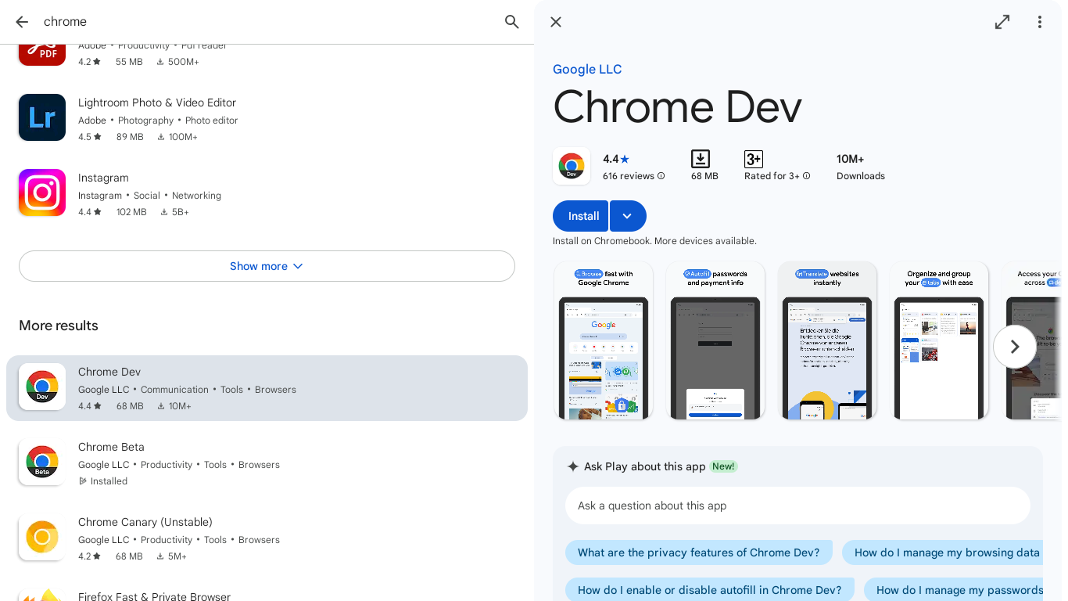Click the Chrome Canary app icon

(x=42, y=537)
